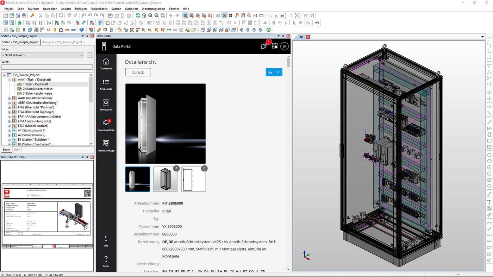493x277 pixels.
Task: Open the Filter dropdown showing Nicht aktiviert
Action: point(82,55)
